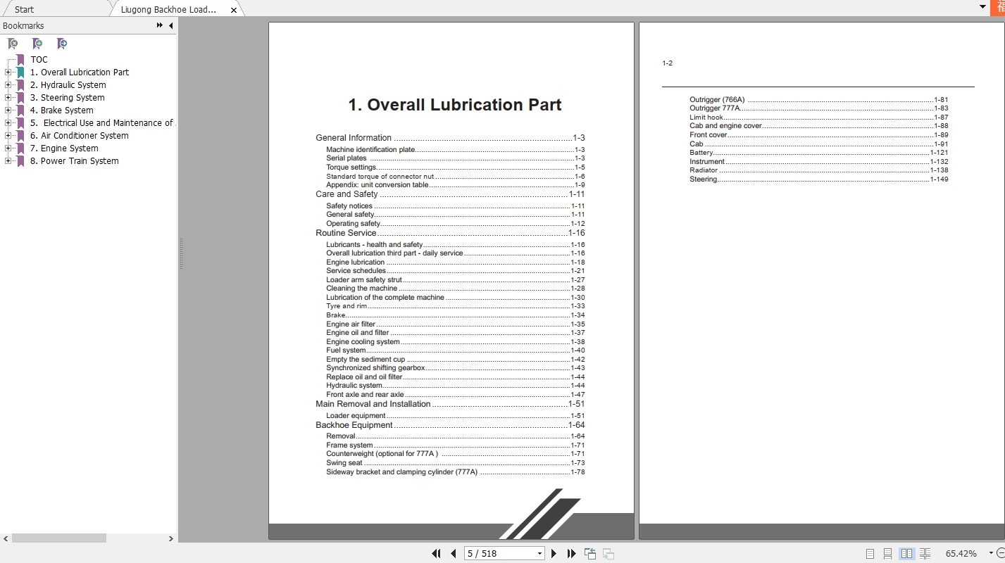1005x563 pixels.
Task: Enable continuous scrolling page mode
Action: point(888,554)
